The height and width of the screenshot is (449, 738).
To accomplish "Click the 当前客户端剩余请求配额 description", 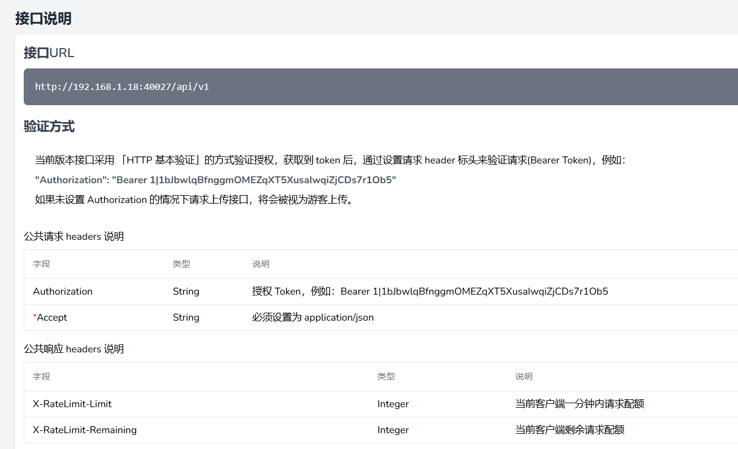I will pyautogui.click(x=570, y=430).
